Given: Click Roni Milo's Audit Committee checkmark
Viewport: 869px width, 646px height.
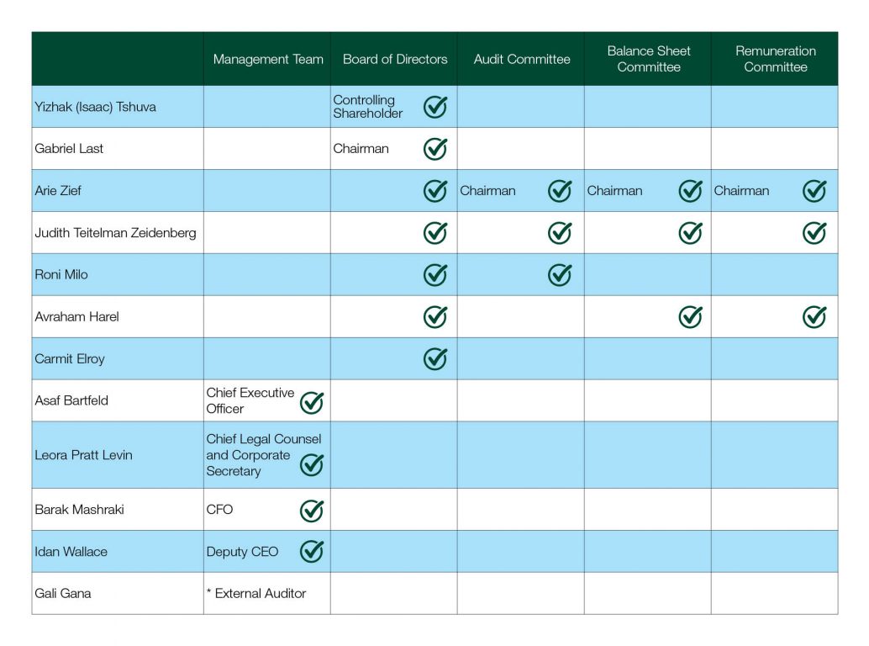Looking at the screenshot, I should click(560, 274).
